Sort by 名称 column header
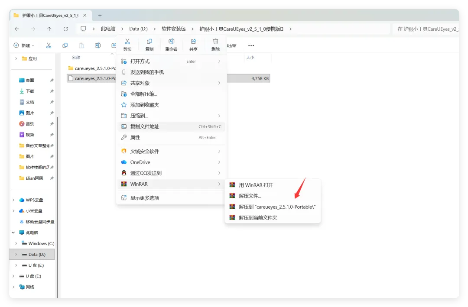The width and height of the screenshot is (468, 307). click(x=76, y=57)
